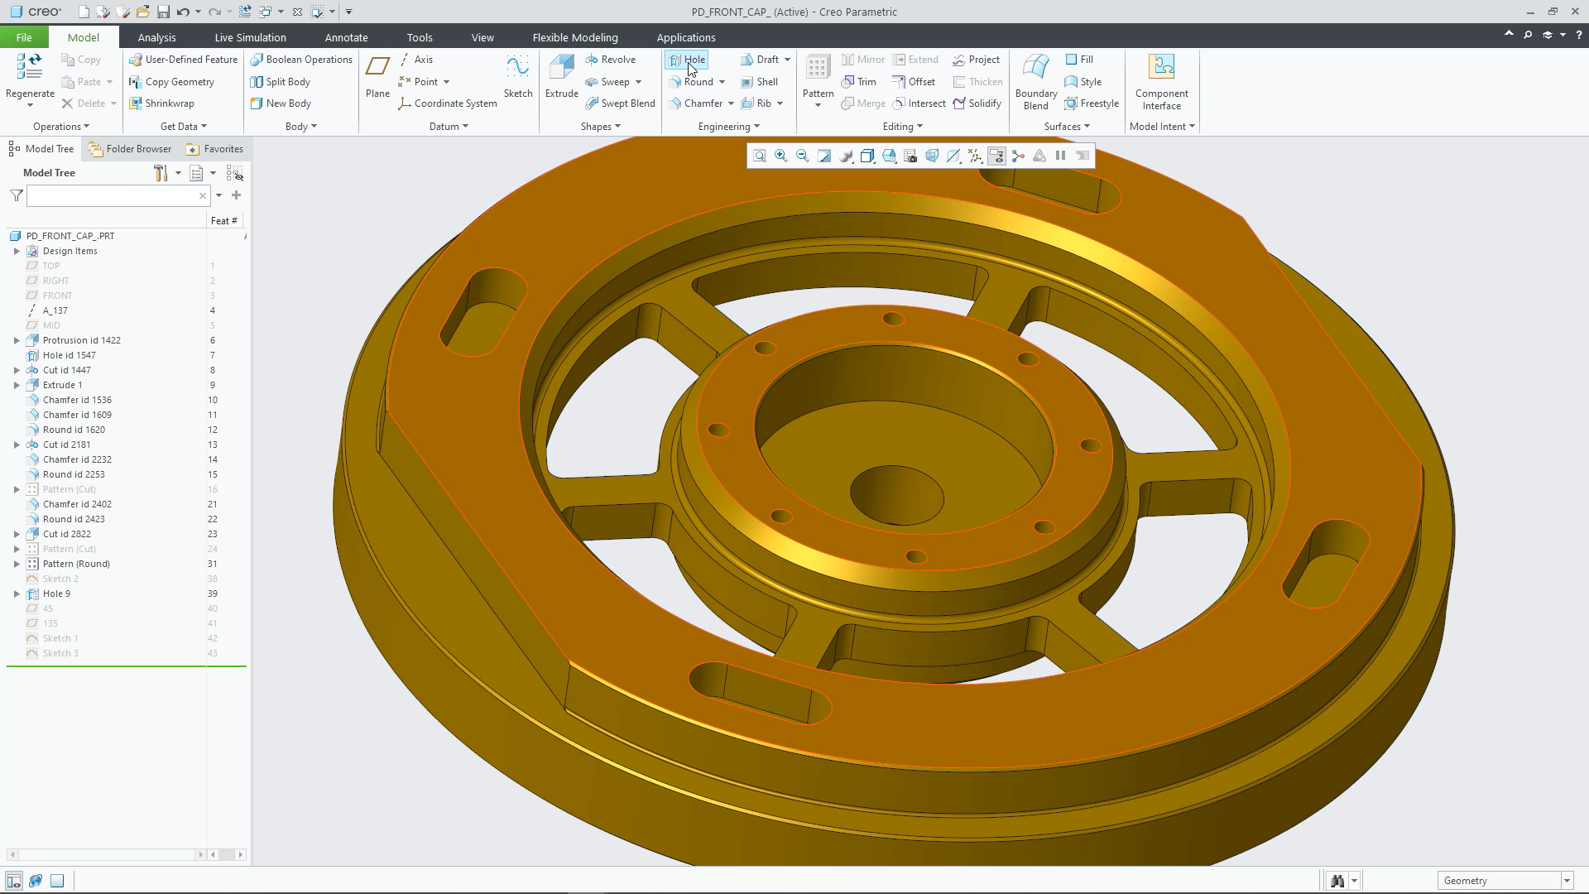Click the User-Defined Feature button

184,60
